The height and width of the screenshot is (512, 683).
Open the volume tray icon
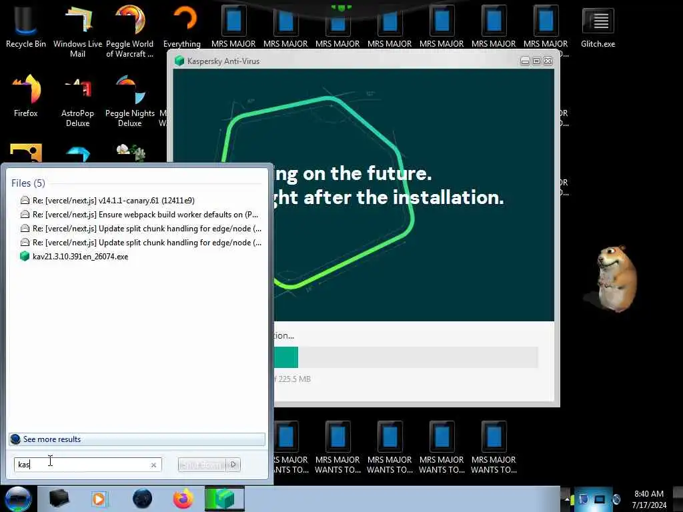pyautogui.click(x=616, y=499)
